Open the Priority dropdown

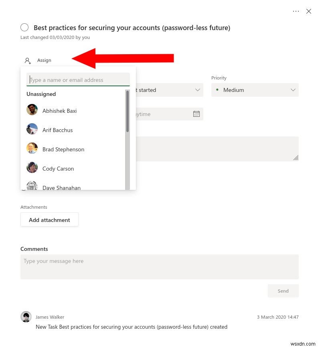click(255, 90)
